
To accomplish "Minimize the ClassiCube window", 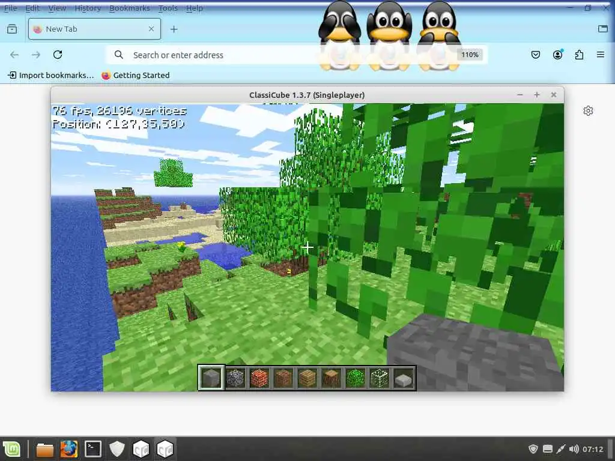I will coord(520,95).
